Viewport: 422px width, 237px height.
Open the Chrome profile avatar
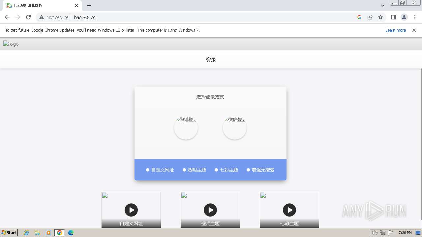(x=404, y=17)
